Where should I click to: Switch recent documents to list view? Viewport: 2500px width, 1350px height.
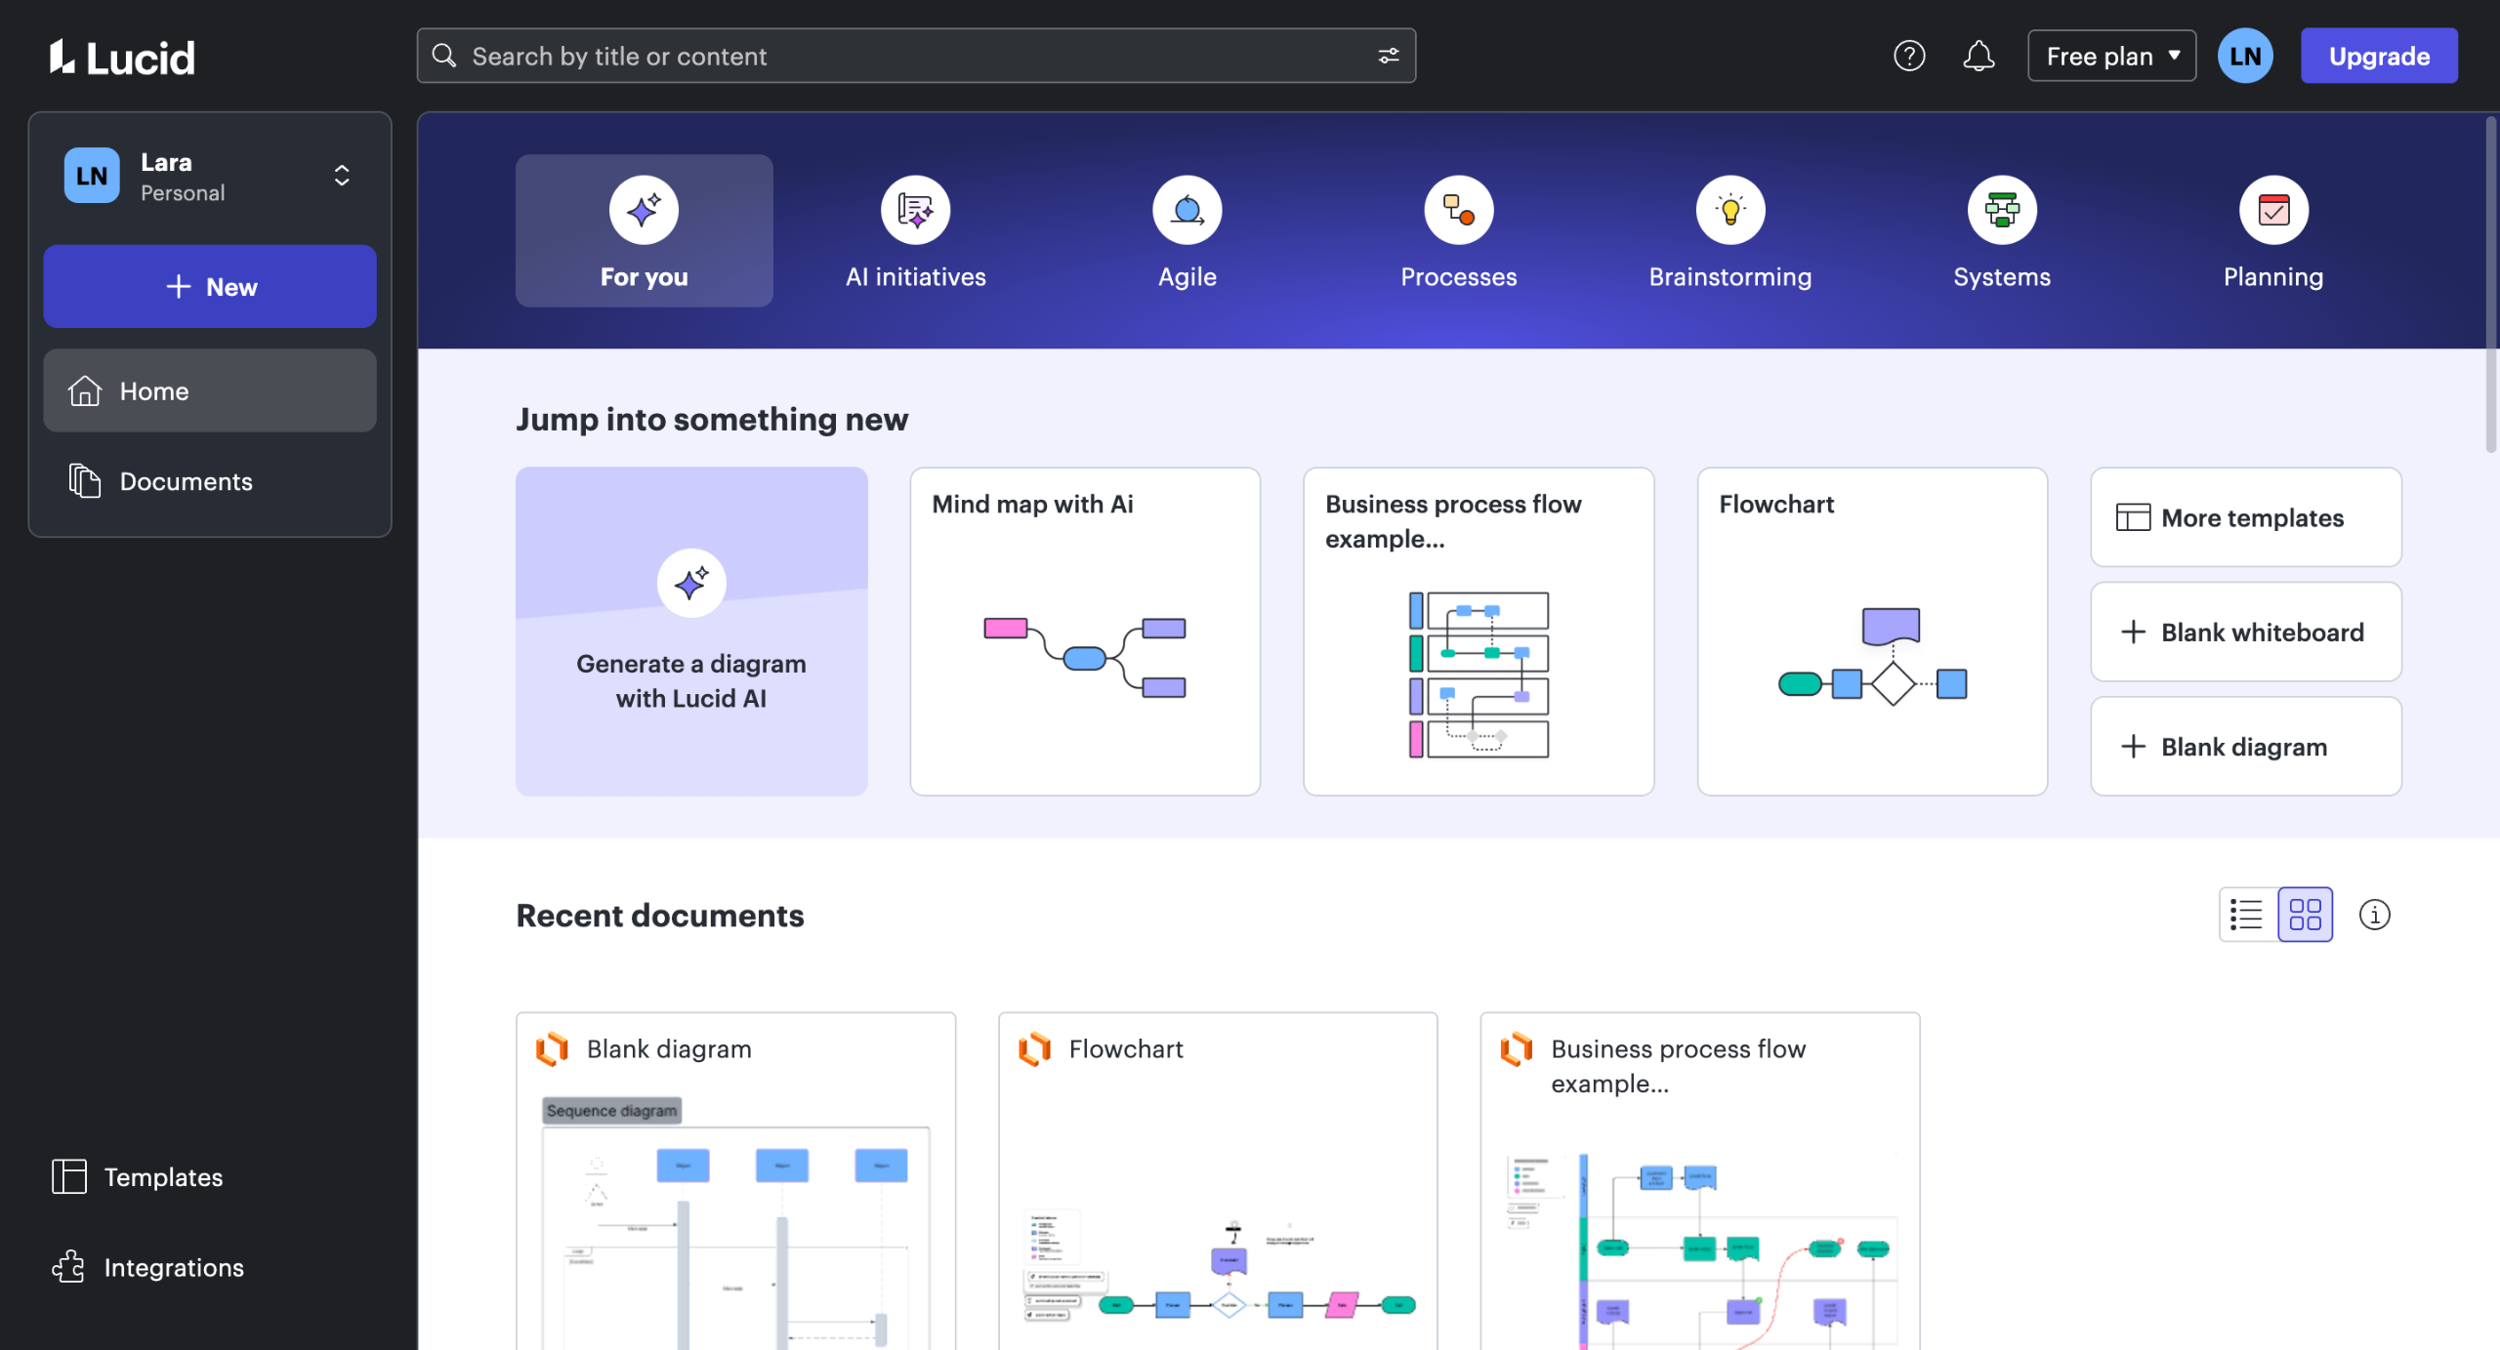coord(2247,915)
